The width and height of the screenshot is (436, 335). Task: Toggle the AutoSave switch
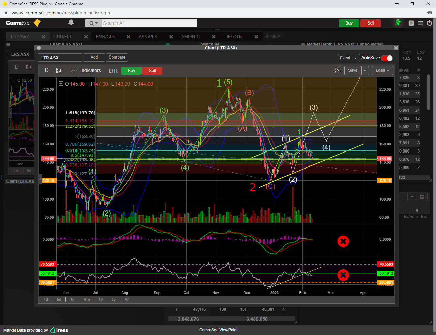387,58
